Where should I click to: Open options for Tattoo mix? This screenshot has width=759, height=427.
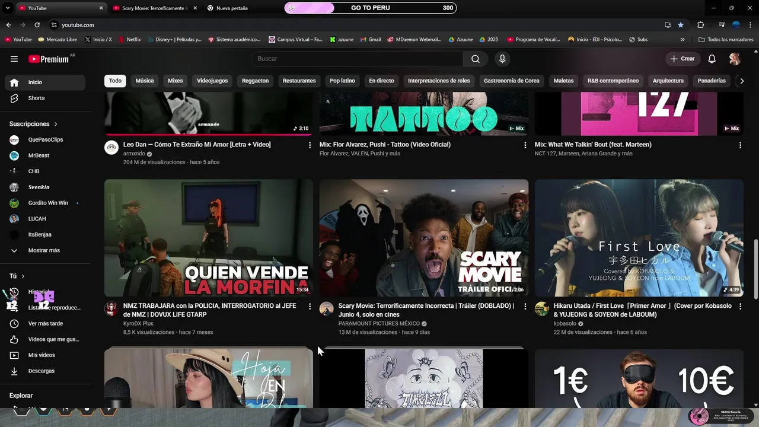coord(525,145)
